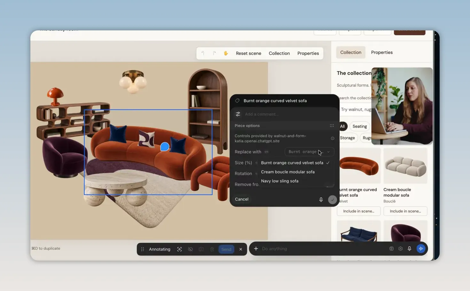The width and height of the screenshot is (470, 291).
Task: Click Properties in the scene toolbar
Action: pyautogui.click(x=308, y=53)
